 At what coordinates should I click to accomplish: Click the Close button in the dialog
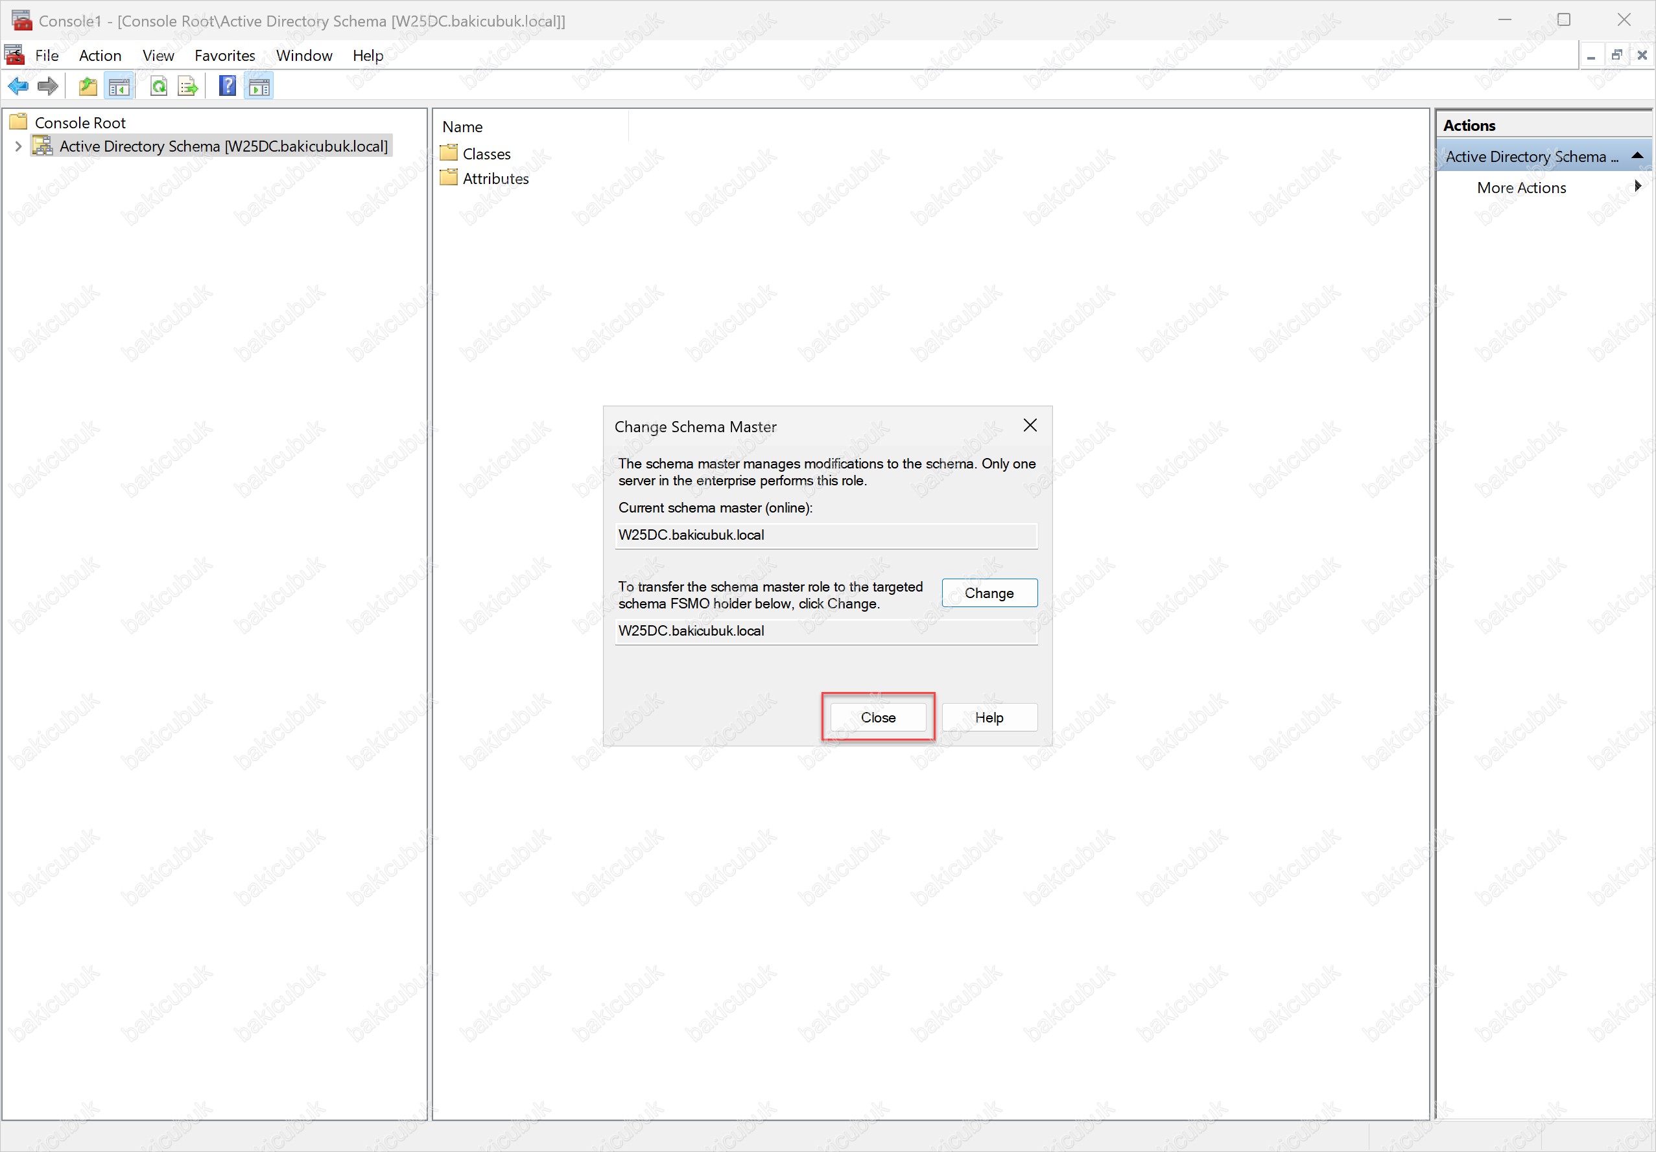coord(878,717)
